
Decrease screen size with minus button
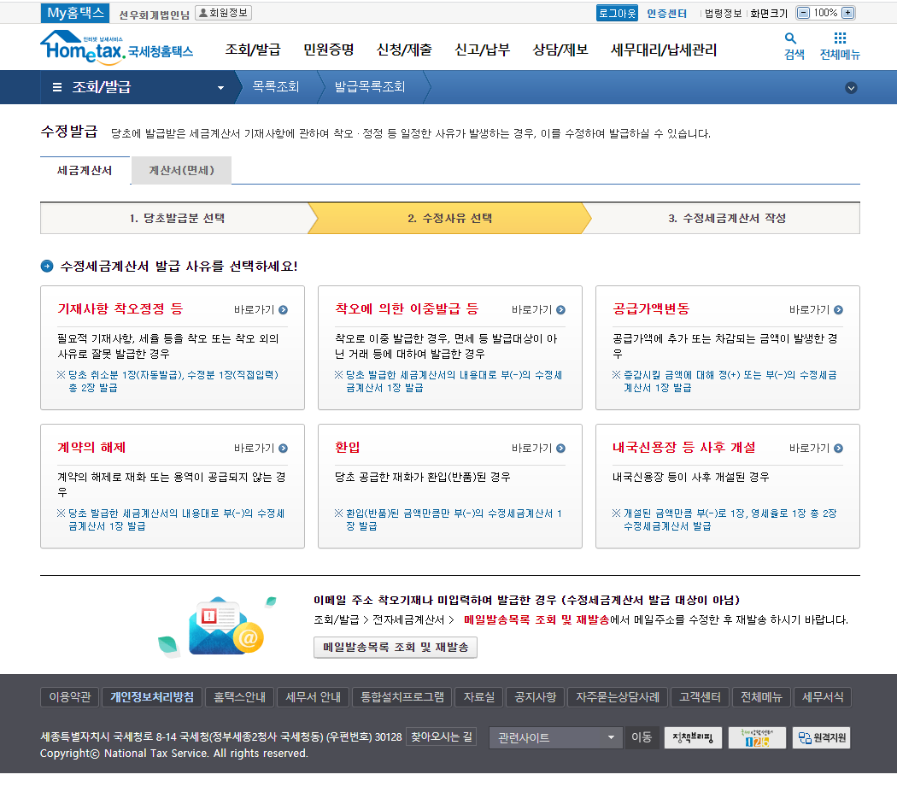(804, 13)
